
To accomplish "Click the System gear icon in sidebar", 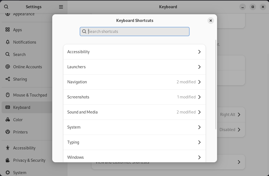I will point(7,172).
